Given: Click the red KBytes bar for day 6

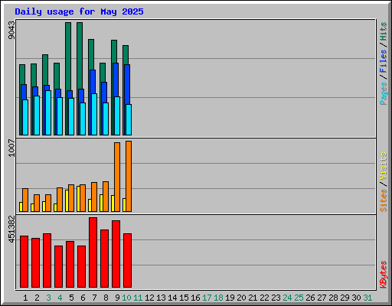Looking at the screenshot, I should coord(81,267).
